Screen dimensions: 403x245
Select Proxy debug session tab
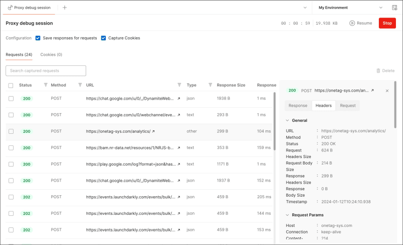coord(29,8)
